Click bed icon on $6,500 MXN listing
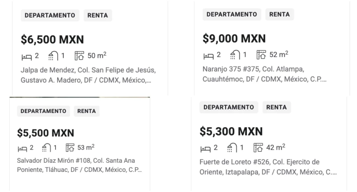357x192 pixels. pyautogui.click(x=26, y=55)
